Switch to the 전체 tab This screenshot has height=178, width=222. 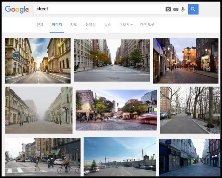click(x=40, y=25)
